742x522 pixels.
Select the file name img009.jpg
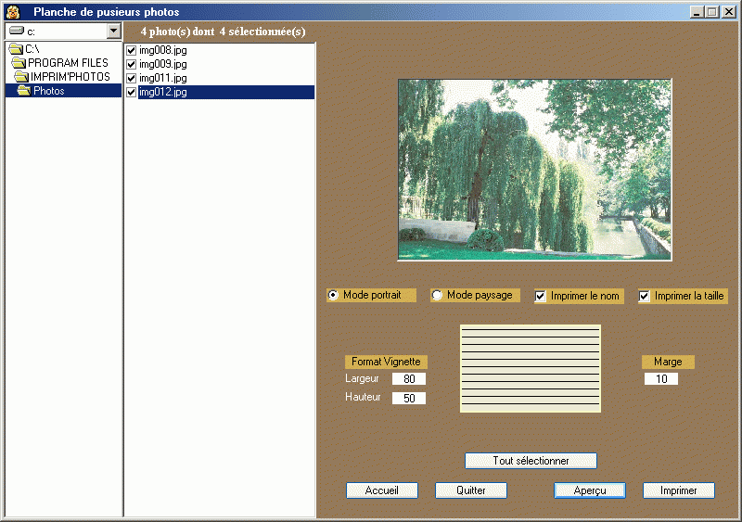(163, 64)
